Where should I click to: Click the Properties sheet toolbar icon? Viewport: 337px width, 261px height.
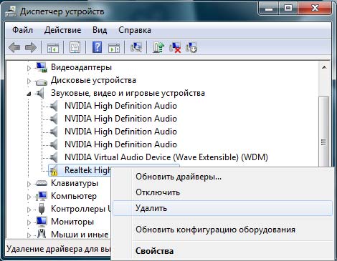click(x=75, y=47)
